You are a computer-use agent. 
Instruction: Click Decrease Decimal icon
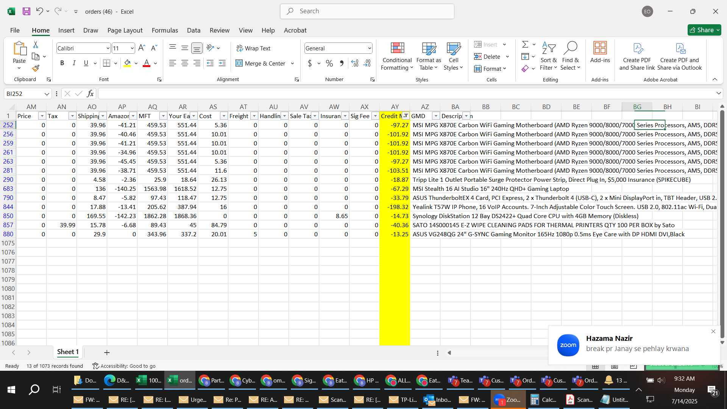[367, 63]
